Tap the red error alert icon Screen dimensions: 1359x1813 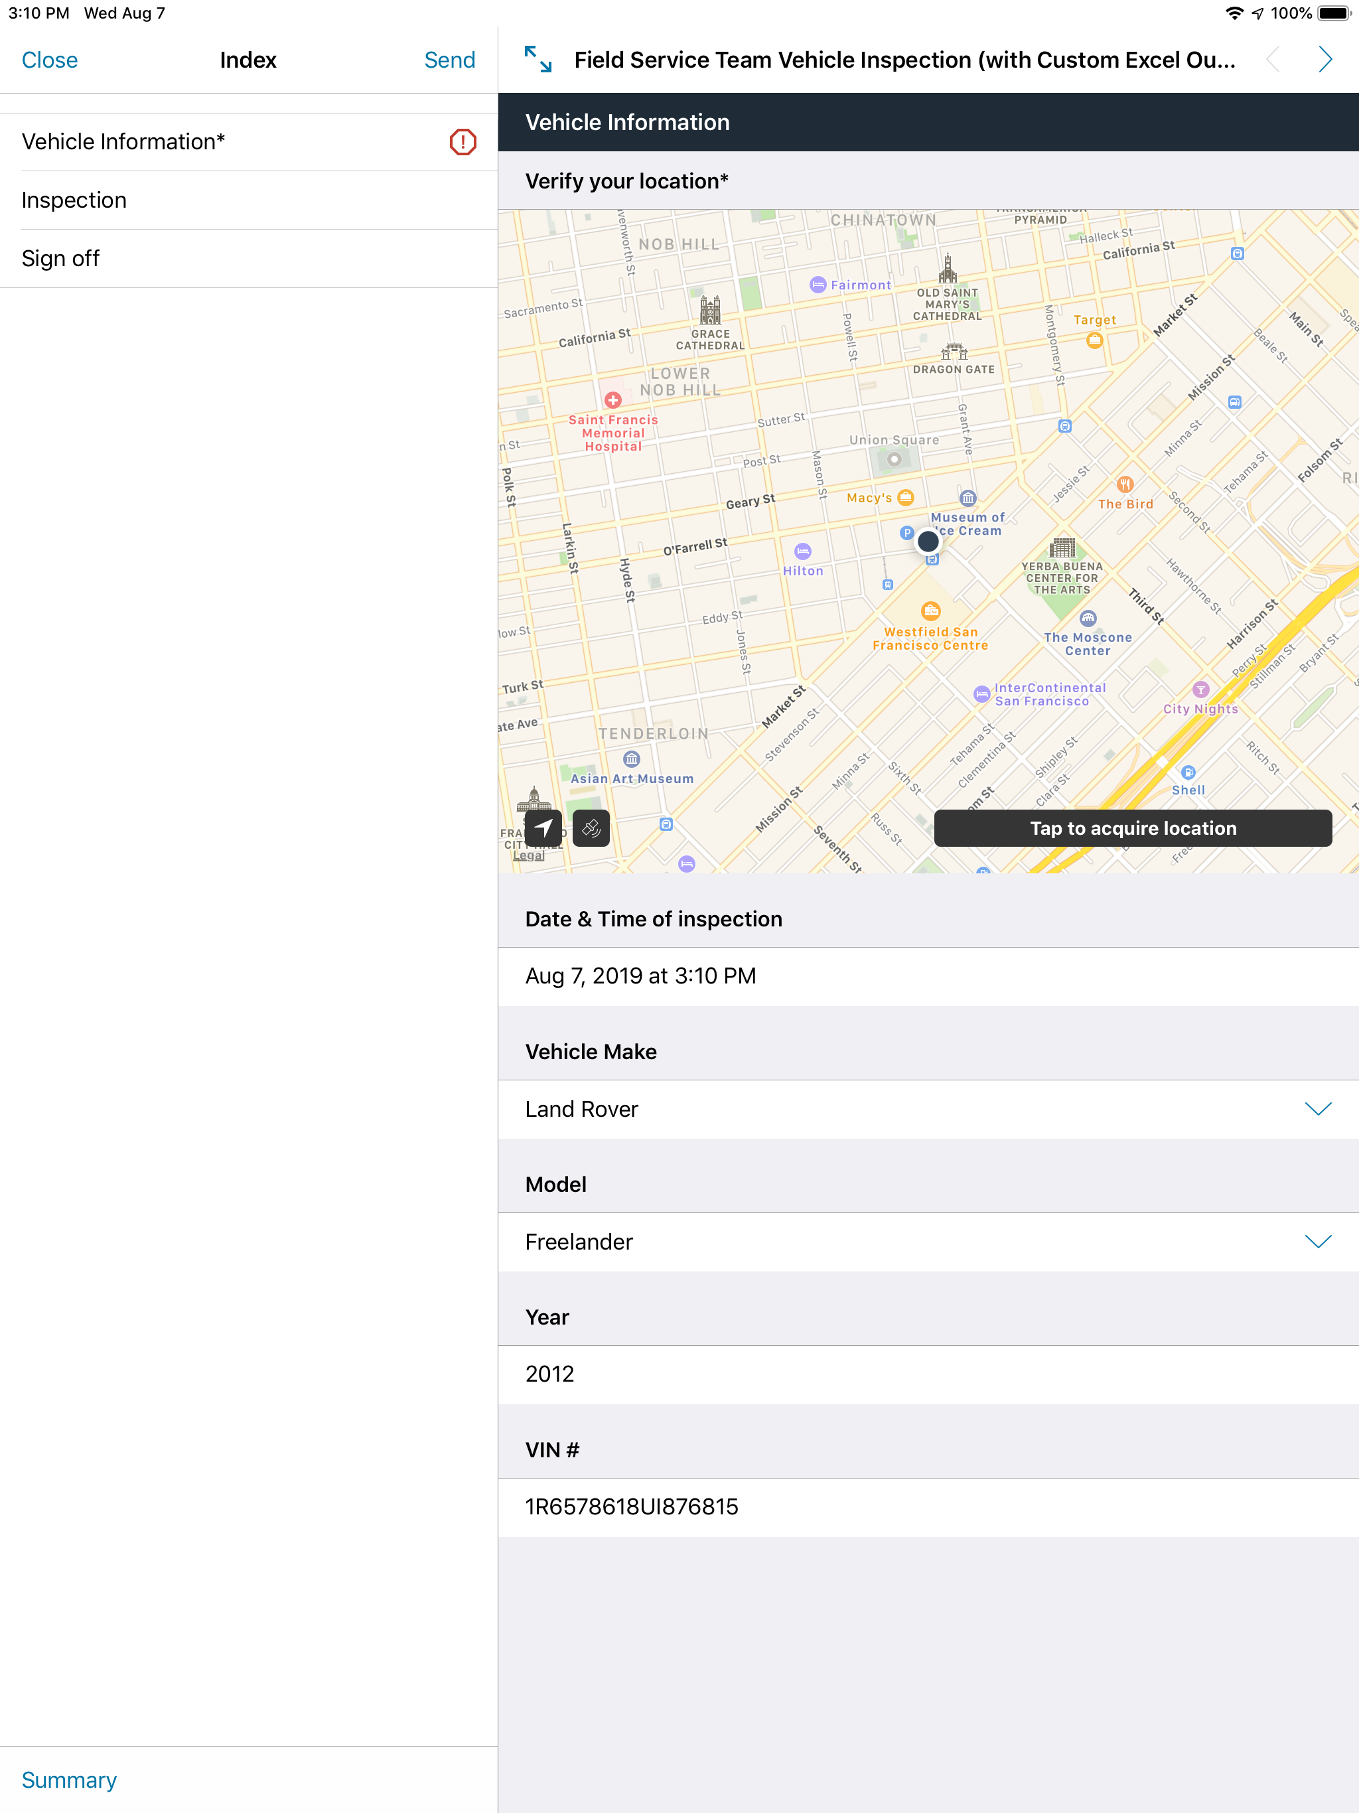463,142
